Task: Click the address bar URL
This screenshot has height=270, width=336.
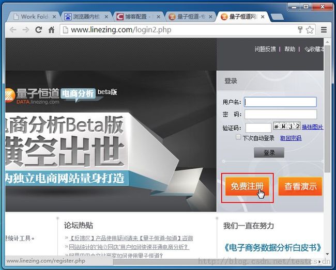Action: coord(121,30)
